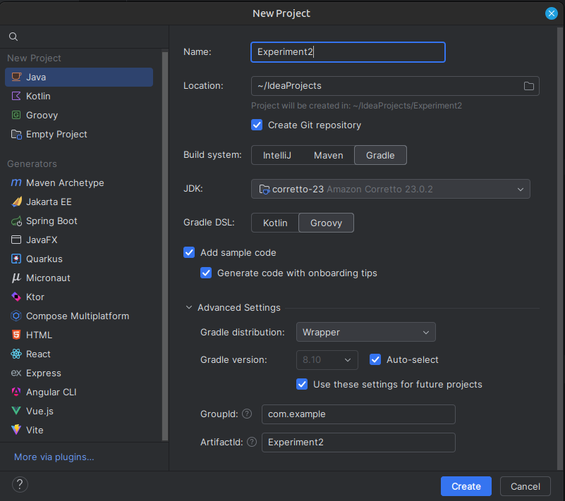The width and height of the screenshot is (565, 501).
Task: Click the Kotlin logo icon
Action: coord(16,96)
